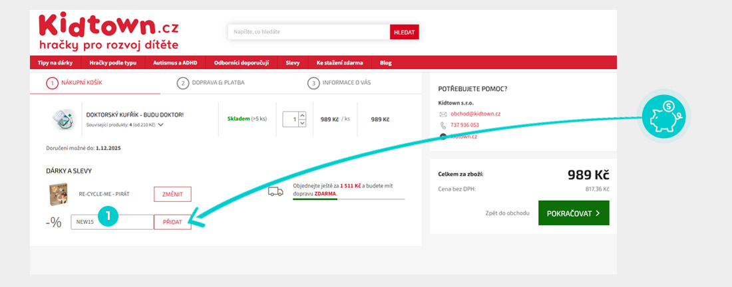Click the delivery truck icon
Image resolution: width=732 pixels, height=287 pixels.
click(275, 192)
